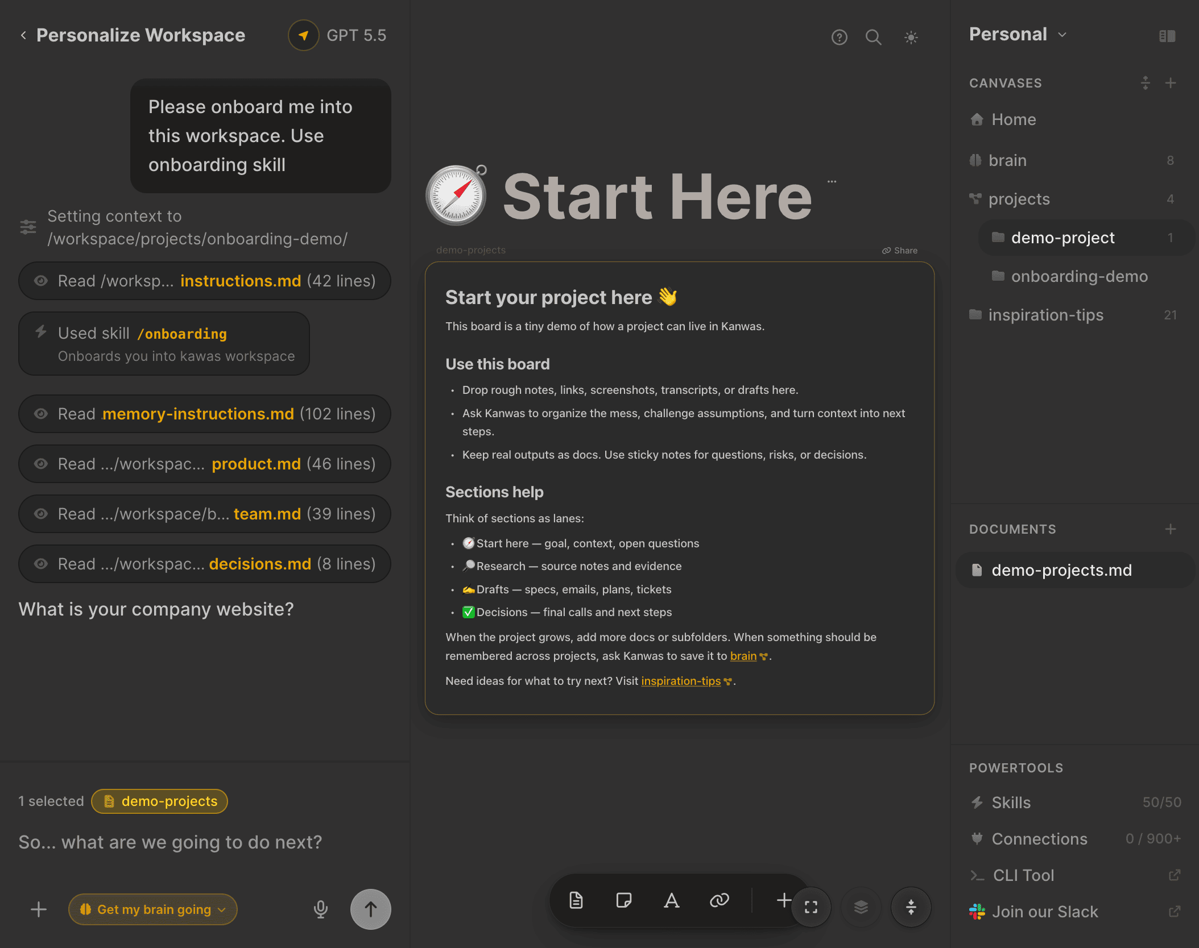Add a document node from the toolbar

pos(576,900)
